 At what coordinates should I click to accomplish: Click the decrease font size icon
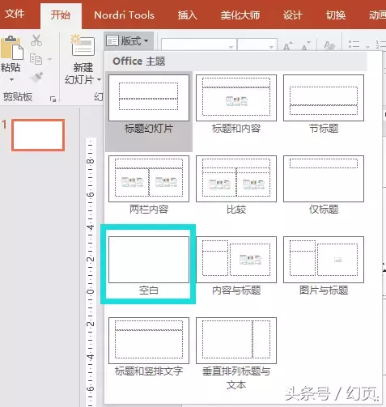[x=306, y=45]
